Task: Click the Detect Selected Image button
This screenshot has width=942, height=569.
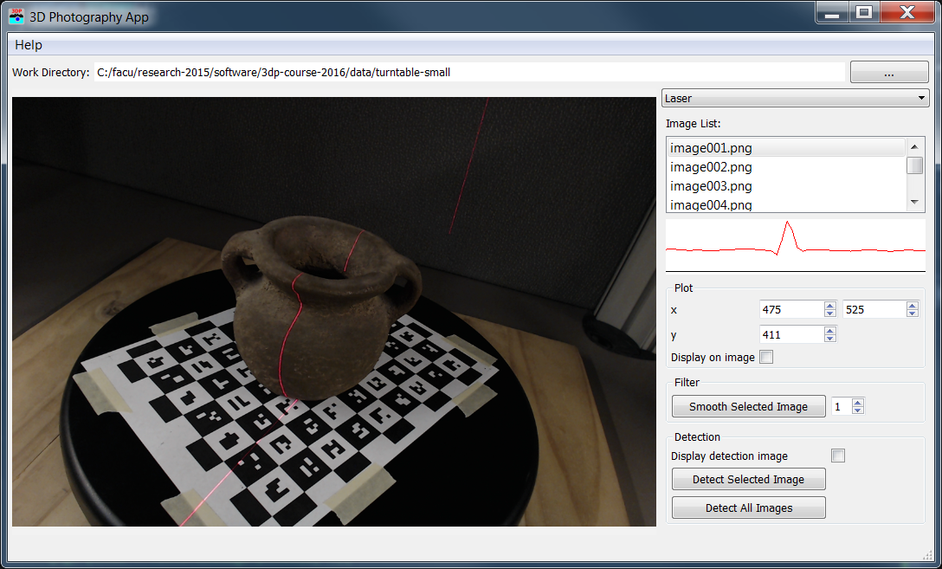Action: (x=749, y=480)
